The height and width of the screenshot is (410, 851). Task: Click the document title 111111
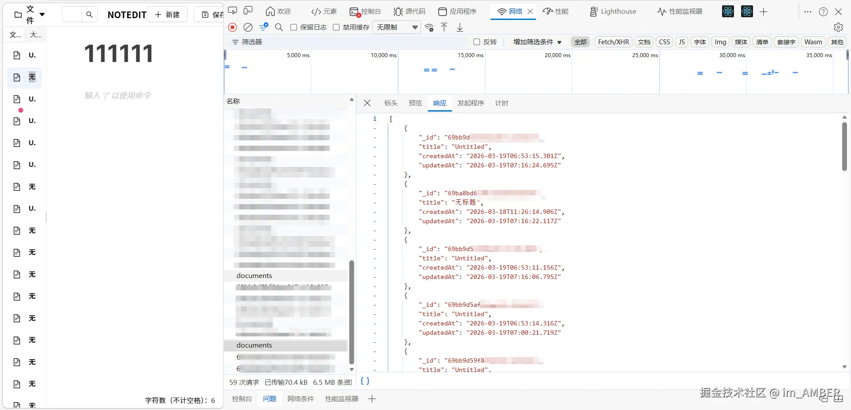(x=119, y=54)
